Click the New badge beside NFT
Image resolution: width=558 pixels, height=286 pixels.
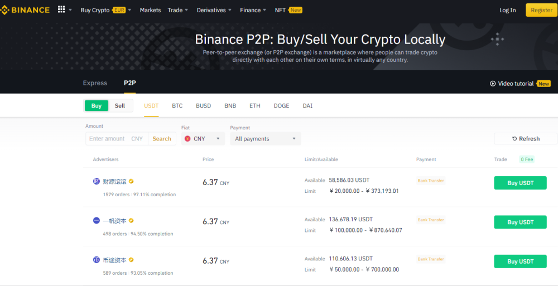click(x=295, y=10)
